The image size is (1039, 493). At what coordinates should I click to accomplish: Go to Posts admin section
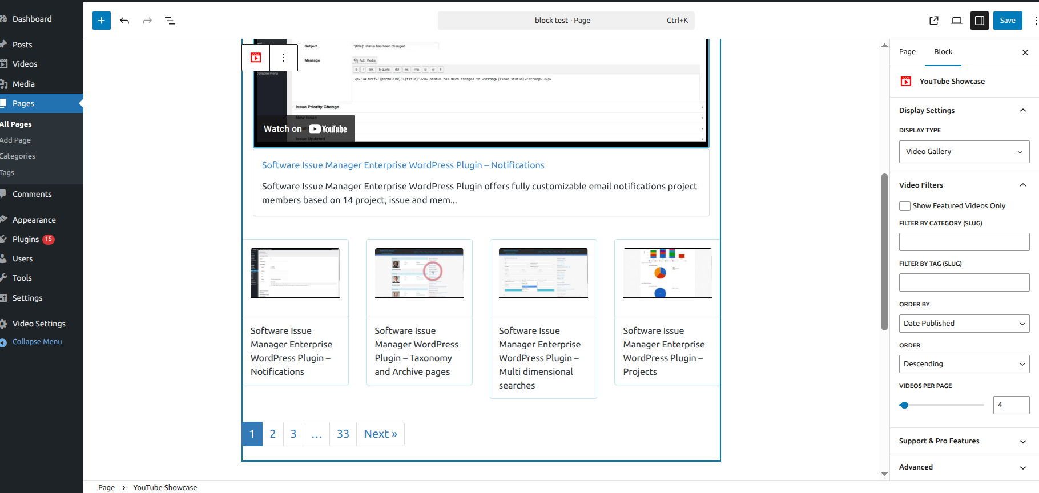(x=22, y=45)
